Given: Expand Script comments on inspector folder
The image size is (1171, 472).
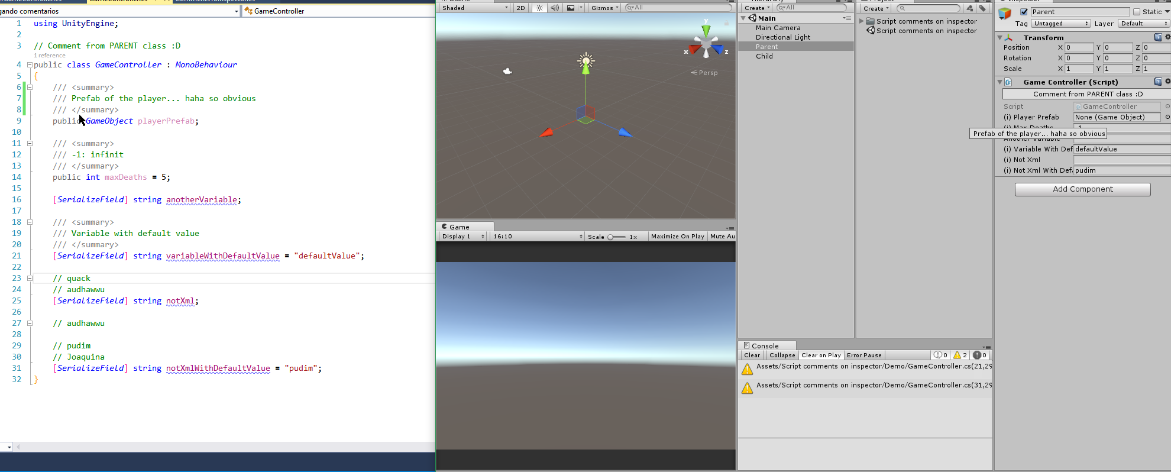Looking at the screenshot, I should 862,21.
